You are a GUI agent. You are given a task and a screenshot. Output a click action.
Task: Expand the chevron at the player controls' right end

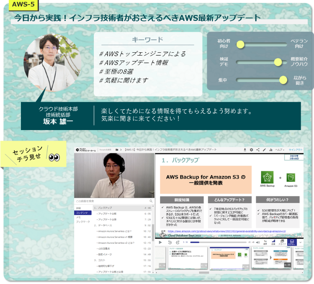pyautogui.click(x=301, y=242)
